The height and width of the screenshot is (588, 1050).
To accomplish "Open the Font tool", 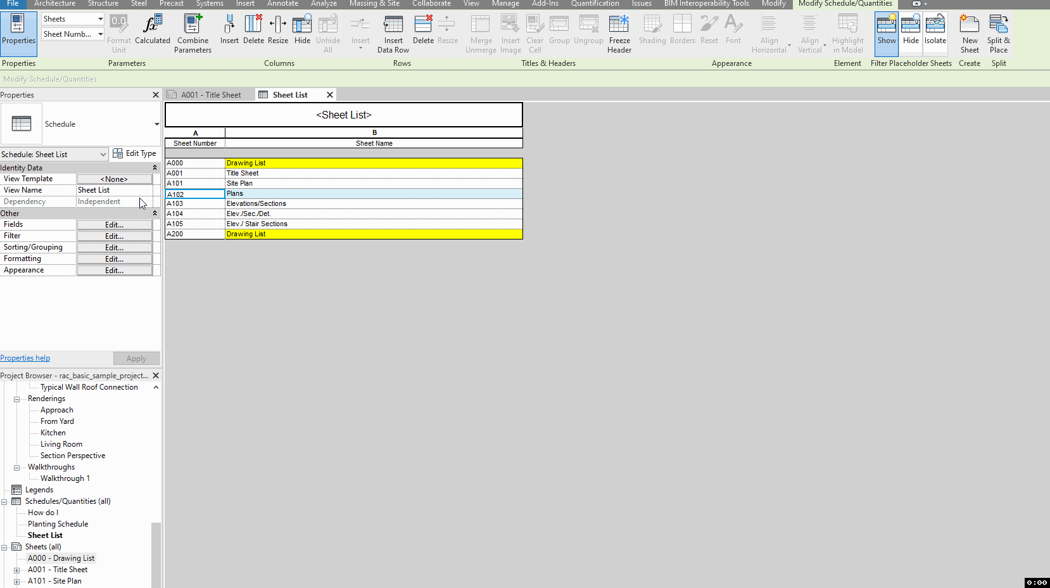I will (x=733, y=30).
